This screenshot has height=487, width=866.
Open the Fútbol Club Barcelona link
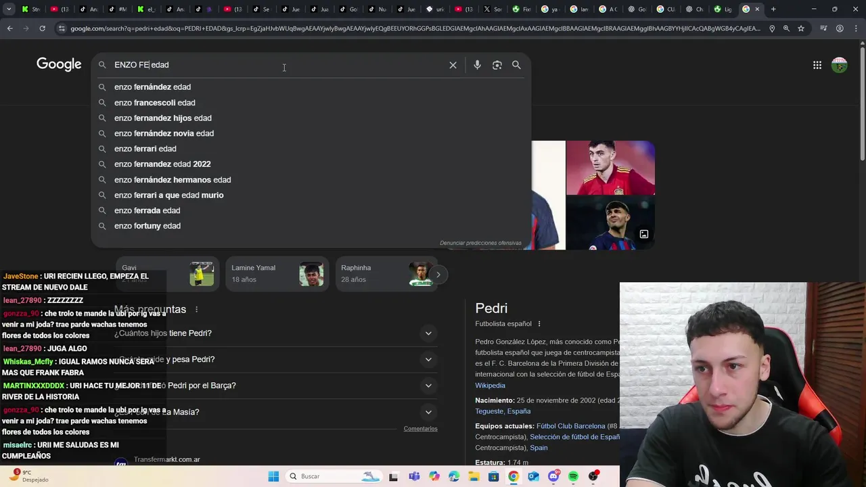click(x=570, y=426)
